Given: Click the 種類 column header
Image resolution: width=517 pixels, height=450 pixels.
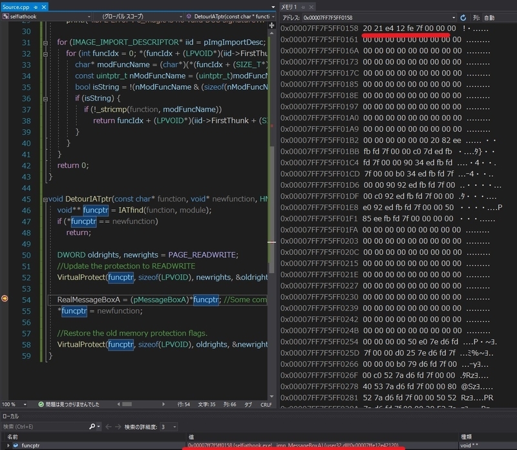Looking at the screenshot, I should [x=466, y=437].
